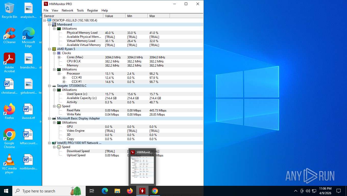The height and width of the screenshot is (196, 347).
Task: Click the AMD Ryzen 5 processor icon
Action: coord(54,49)
